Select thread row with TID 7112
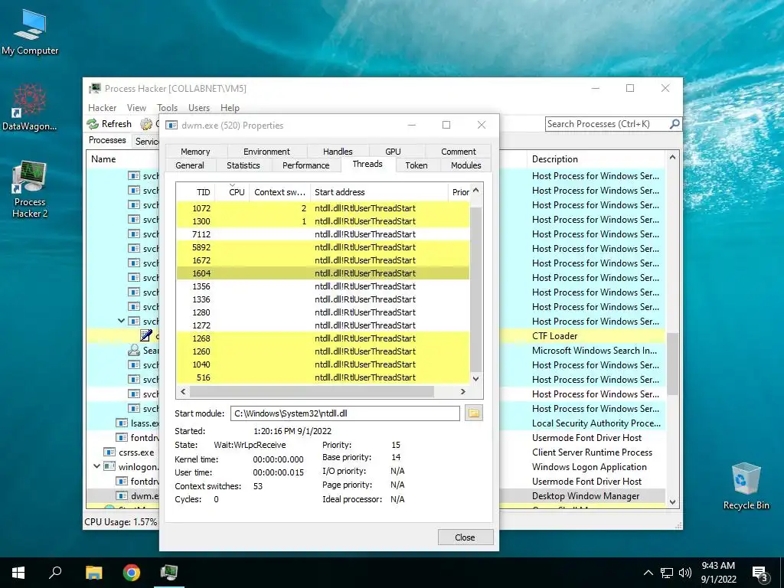The image size is (784, 588). pyautogui.click(x=323, y=234)
